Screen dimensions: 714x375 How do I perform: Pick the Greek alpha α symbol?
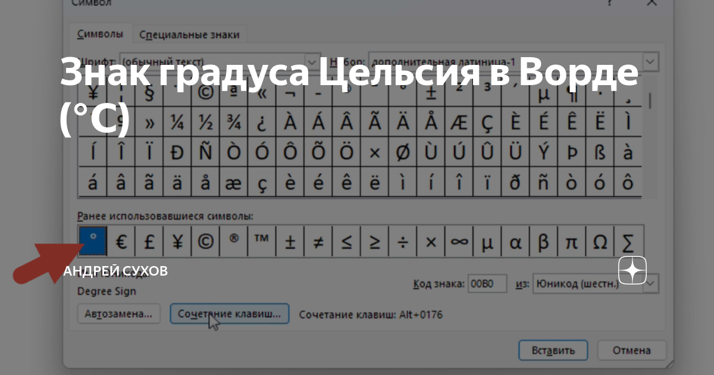pos(516,242)
